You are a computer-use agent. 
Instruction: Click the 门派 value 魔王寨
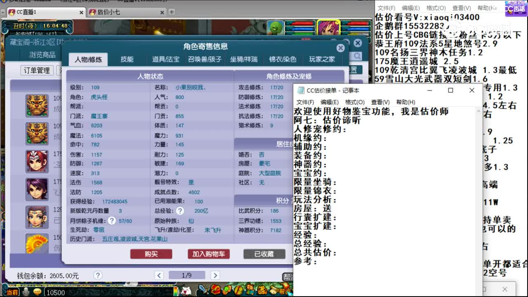coord(99,116)
